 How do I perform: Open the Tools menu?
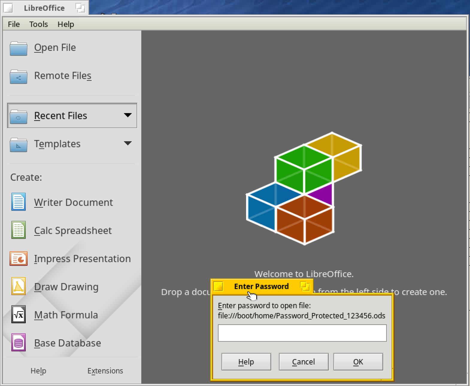click(38, 24)
